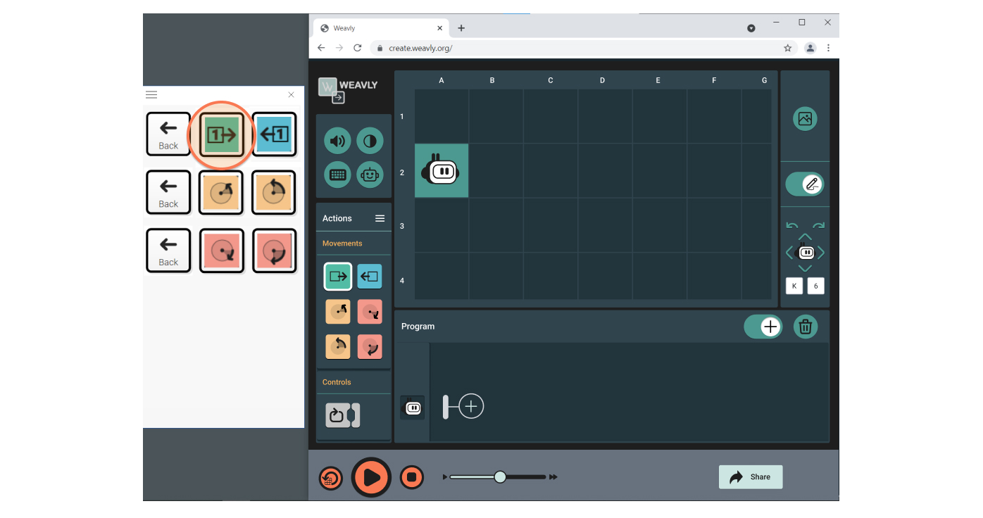Enable the pen path drawing toggle
This screenshot has width=983, height=518.
[x=805, y=184]
